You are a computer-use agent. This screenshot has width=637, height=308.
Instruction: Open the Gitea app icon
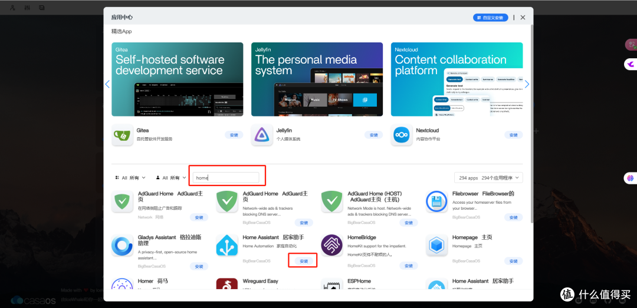[122, 135]
